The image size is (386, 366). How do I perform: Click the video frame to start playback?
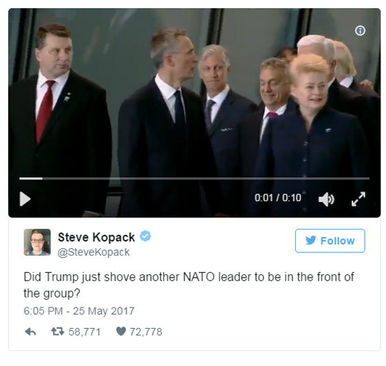coord(194,99)
